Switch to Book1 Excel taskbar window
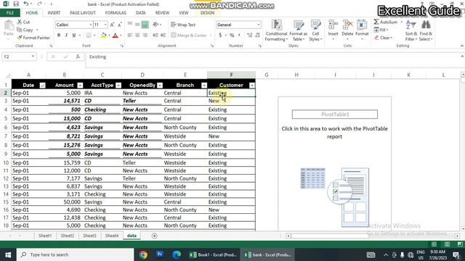 [x=214, y=254]
